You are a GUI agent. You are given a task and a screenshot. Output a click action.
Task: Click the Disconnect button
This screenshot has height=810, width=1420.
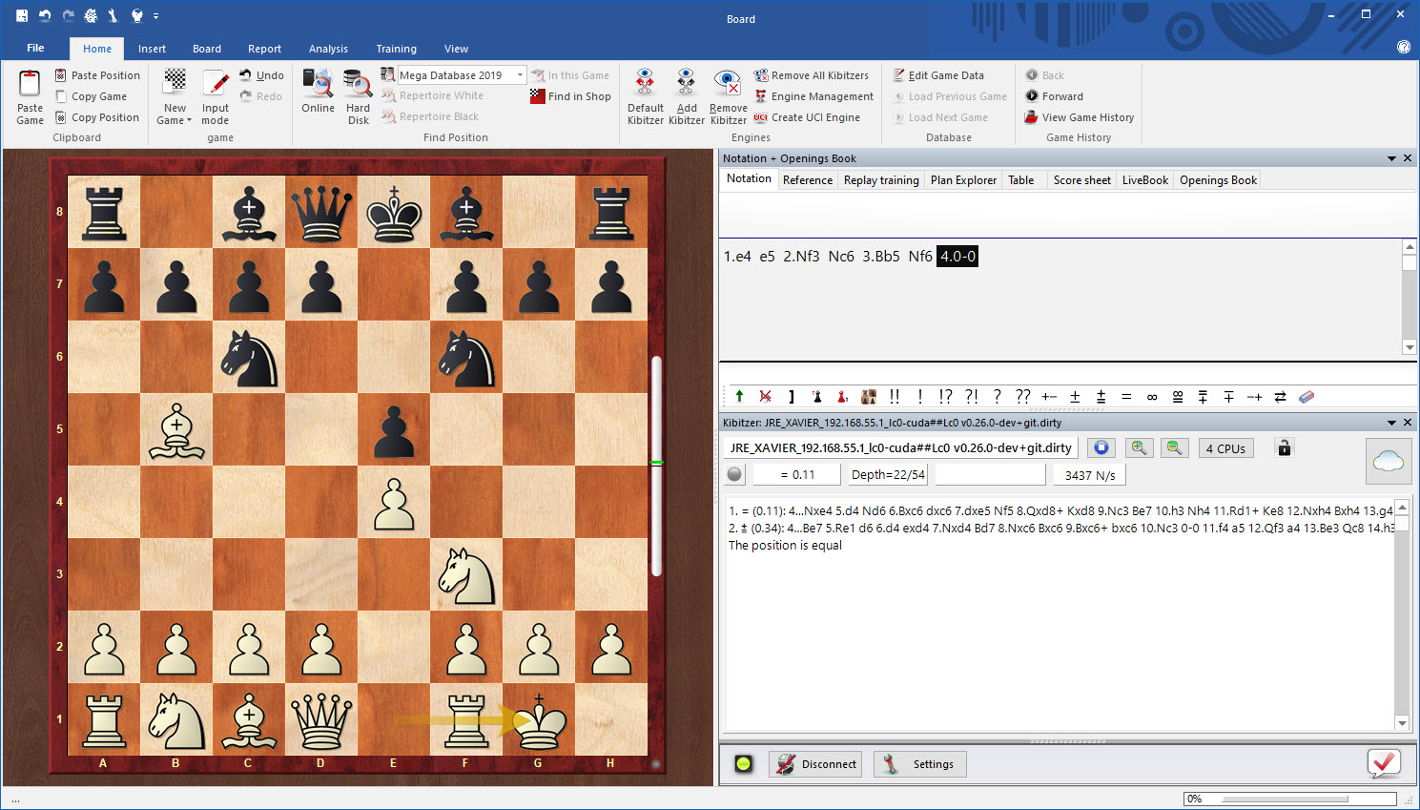click(x=816, y=764)
